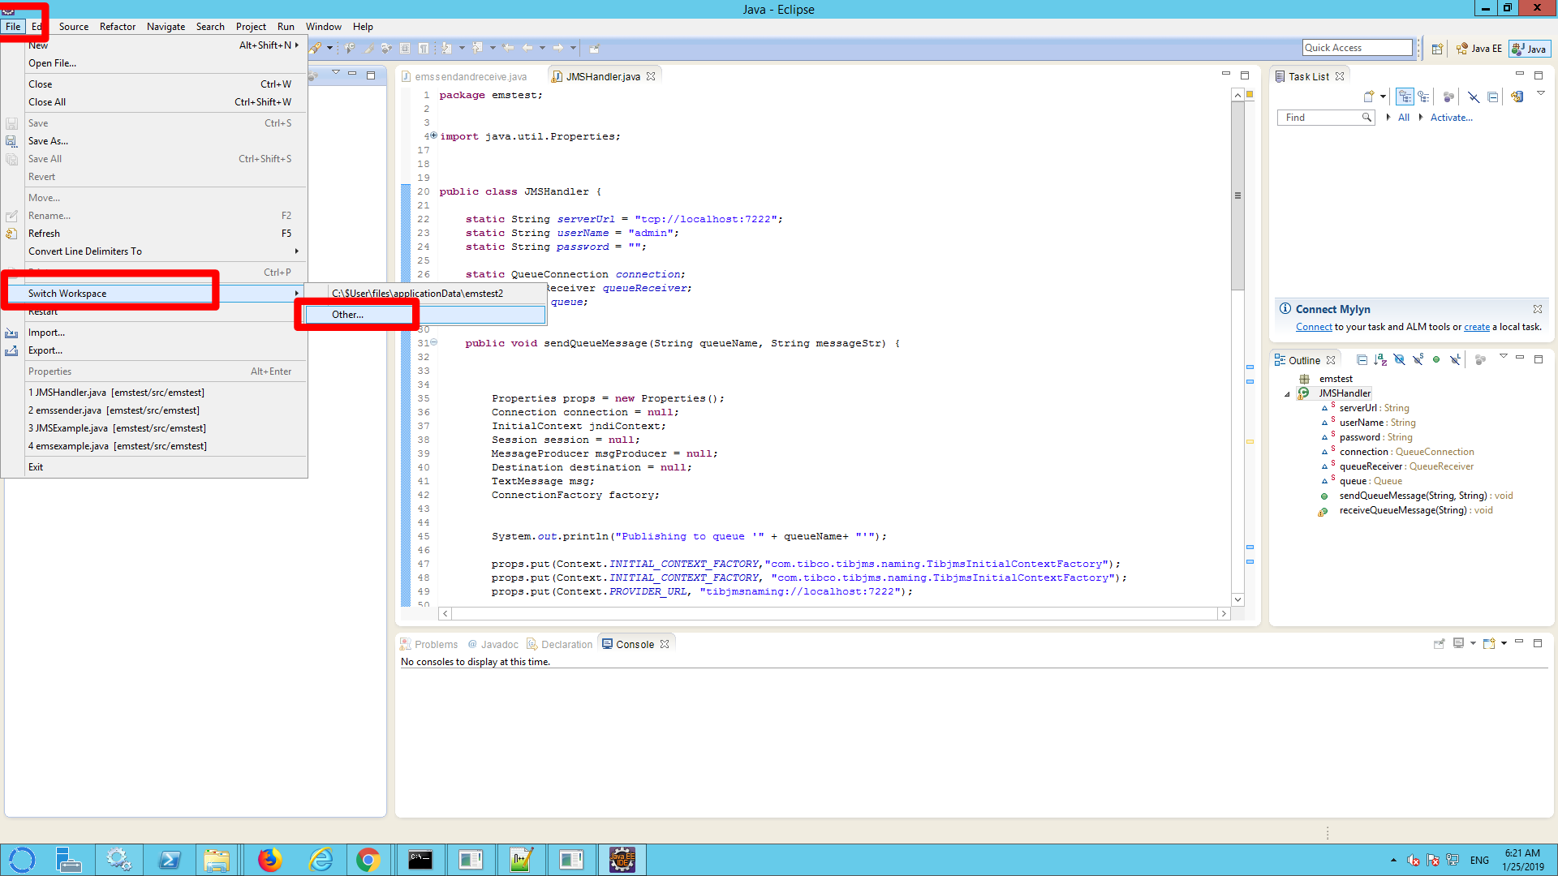The width and height of the screenshot is (1558, 876).
Task: Dismiss the Connect Mylyn notice
Action: point(1537,309)
